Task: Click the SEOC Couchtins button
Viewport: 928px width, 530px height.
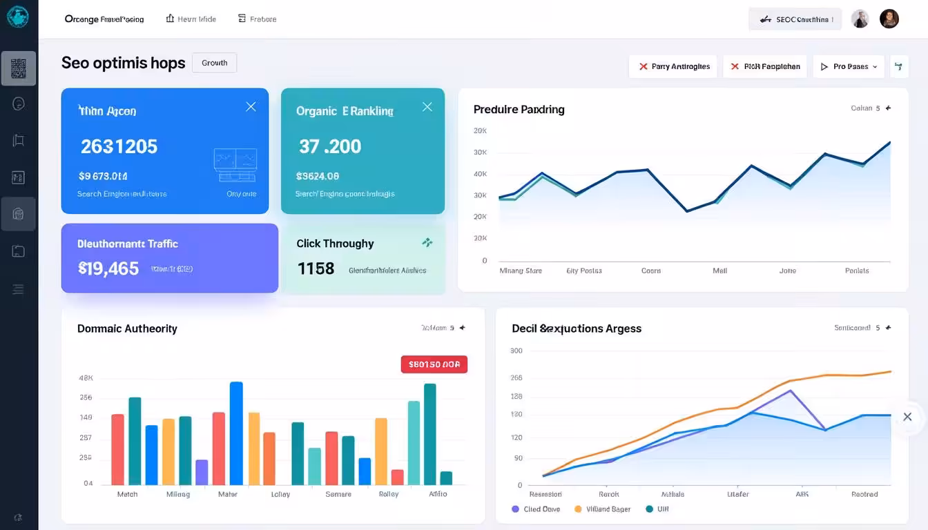Action: tap(795, 19)
